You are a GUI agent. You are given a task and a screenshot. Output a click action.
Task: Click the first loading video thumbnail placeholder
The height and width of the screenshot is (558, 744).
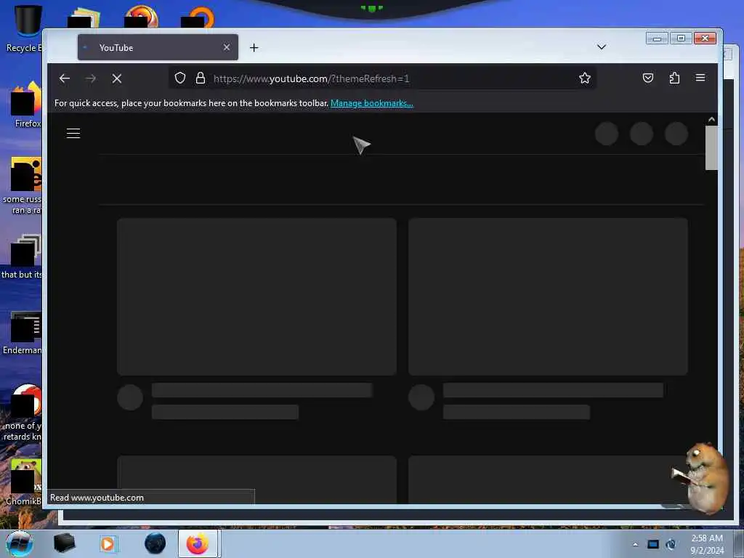click(x=256, y=296)
